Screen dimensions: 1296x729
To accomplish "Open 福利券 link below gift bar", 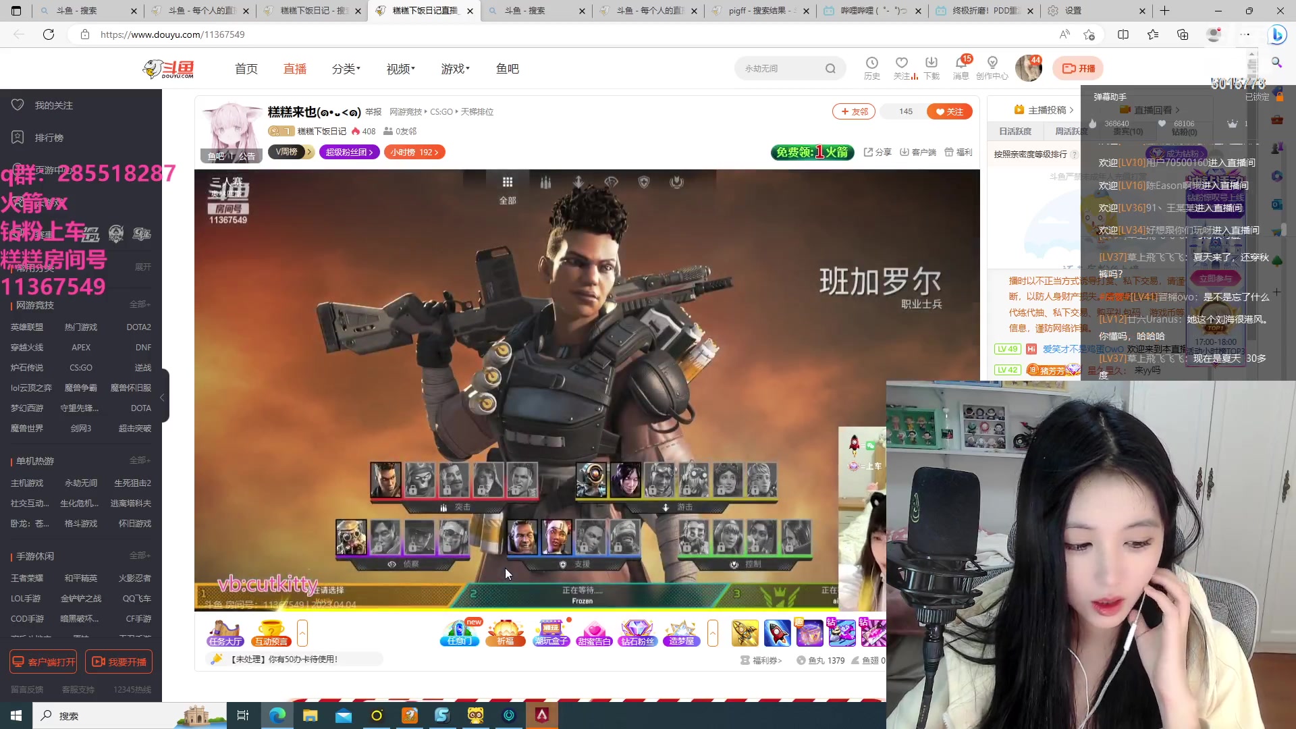I will (x=761, y=661).
